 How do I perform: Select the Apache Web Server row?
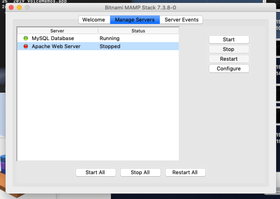(x=98, y=46)
